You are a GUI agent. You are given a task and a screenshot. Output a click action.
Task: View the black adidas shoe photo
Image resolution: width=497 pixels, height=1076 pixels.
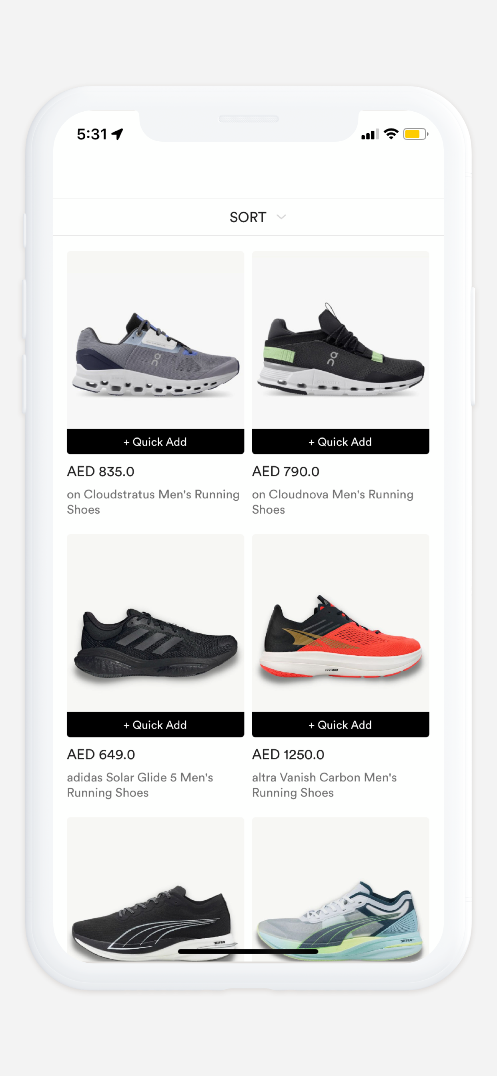tap(155, 623)
